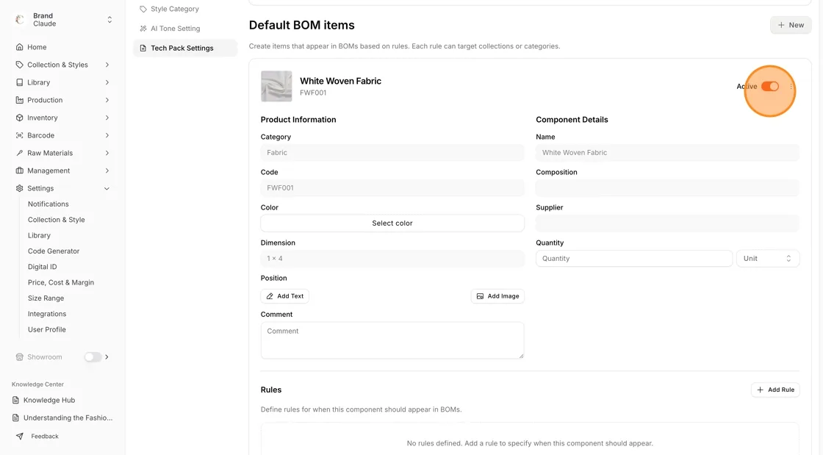This screenshot has height=455, width=823.
Task: Click the Management briefcase icon
Action: pyautogui.click(x=19, y=171)
